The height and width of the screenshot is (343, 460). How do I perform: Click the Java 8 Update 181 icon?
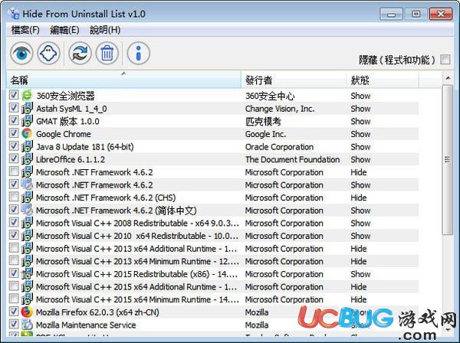27,146
